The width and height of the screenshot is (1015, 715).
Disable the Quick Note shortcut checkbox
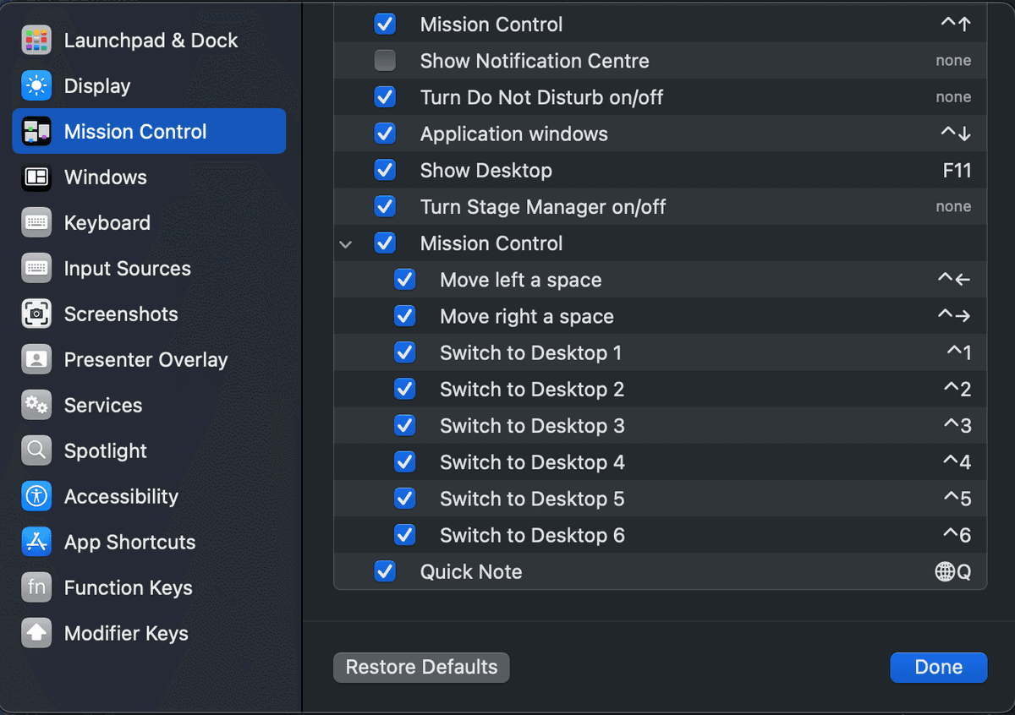[x=385, y=572]
